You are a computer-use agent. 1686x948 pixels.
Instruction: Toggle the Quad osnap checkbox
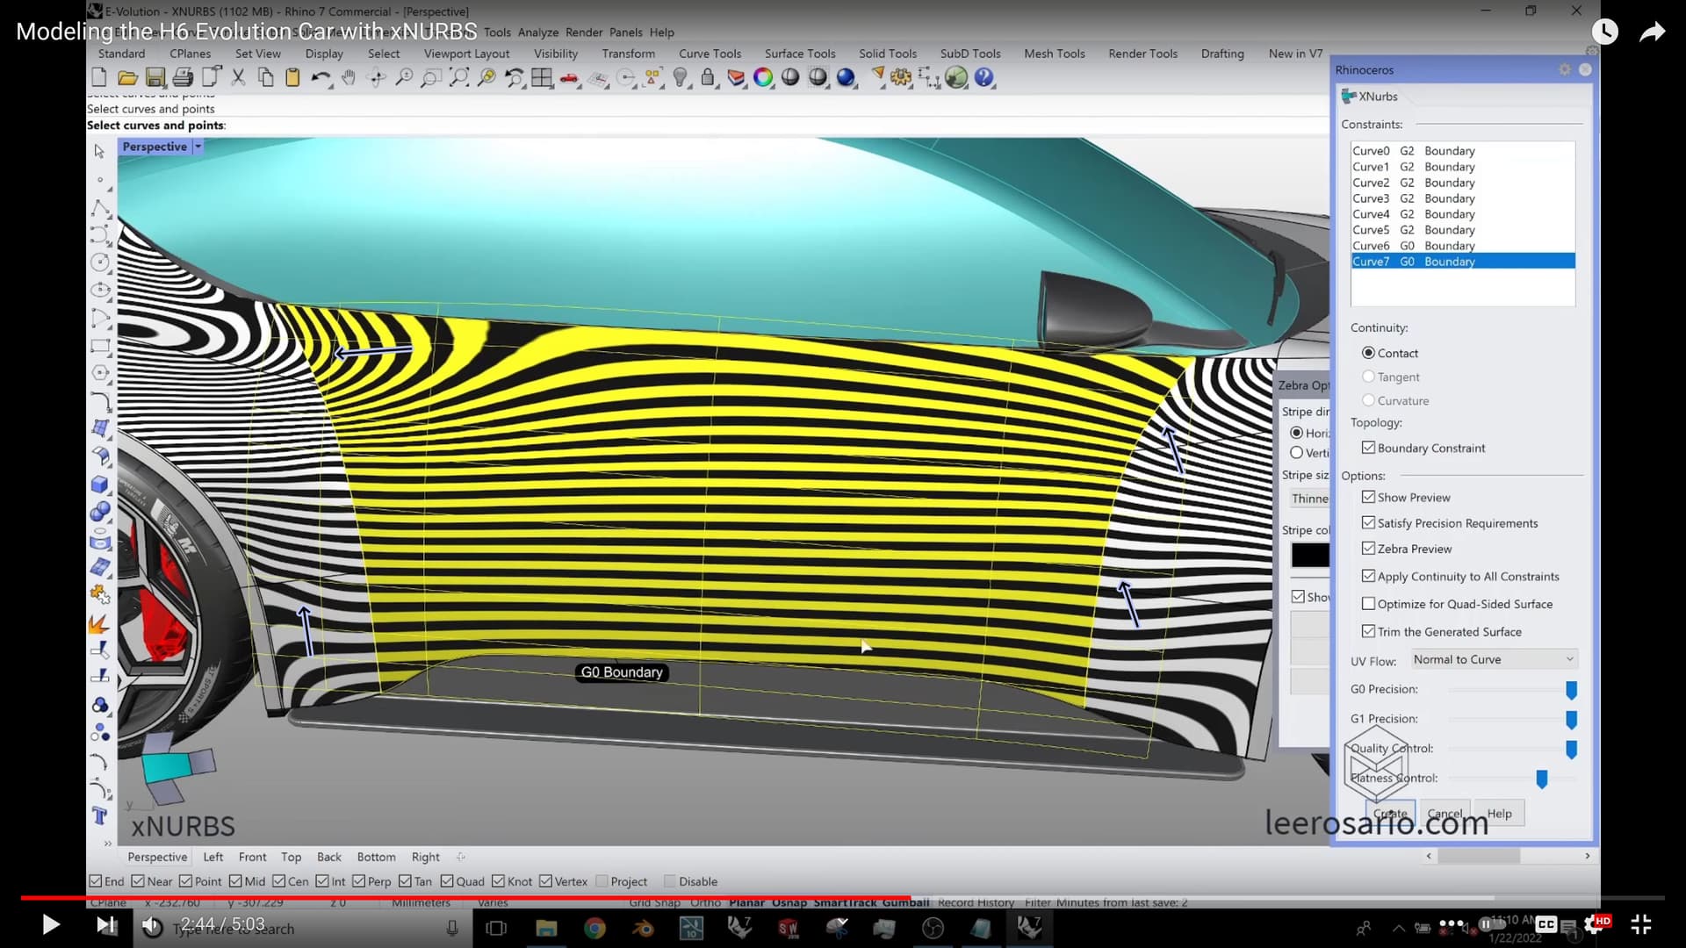tap(447, 881)
